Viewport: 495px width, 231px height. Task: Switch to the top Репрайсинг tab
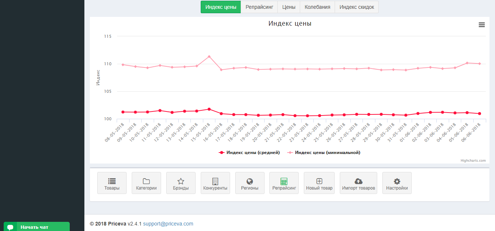point(259,7)
